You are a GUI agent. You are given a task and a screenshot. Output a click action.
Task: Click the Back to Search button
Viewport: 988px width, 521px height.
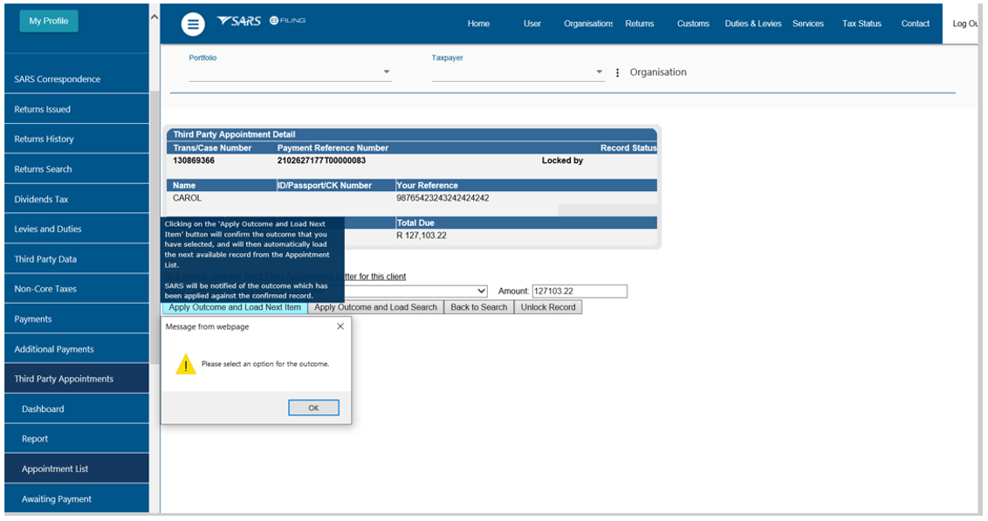point(478,307)
